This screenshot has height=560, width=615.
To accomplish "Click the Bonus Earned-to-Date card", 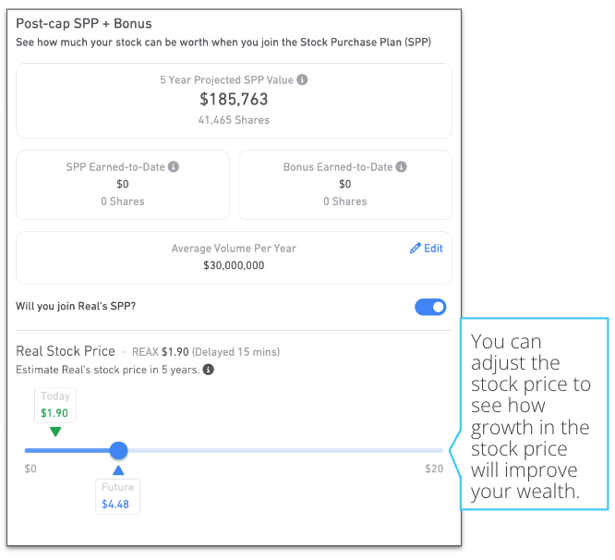I will coord(345,185).
